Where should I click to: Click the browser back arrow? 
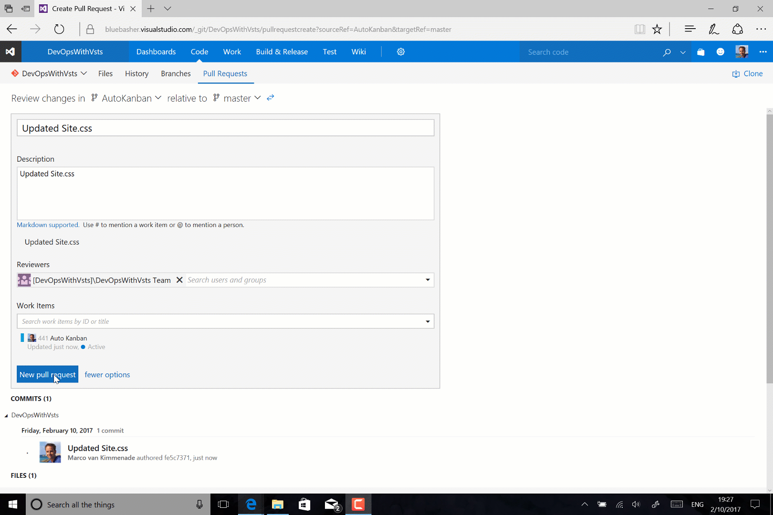coord(12,29)
